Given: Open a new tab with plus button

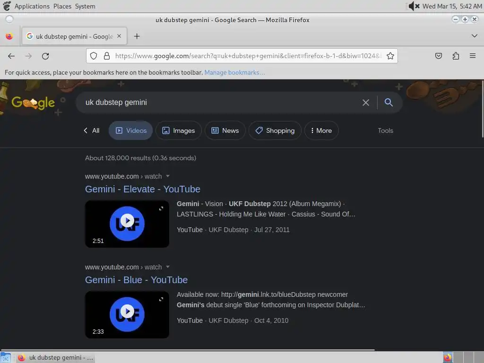Looking at the screenshot, I should pyautogui.click(x=137, y=36).
